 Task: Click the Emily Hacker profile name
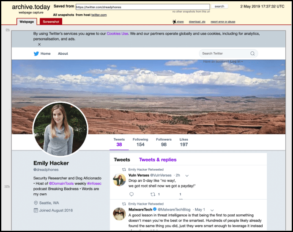pyautogui.click(x=51, y=163)
